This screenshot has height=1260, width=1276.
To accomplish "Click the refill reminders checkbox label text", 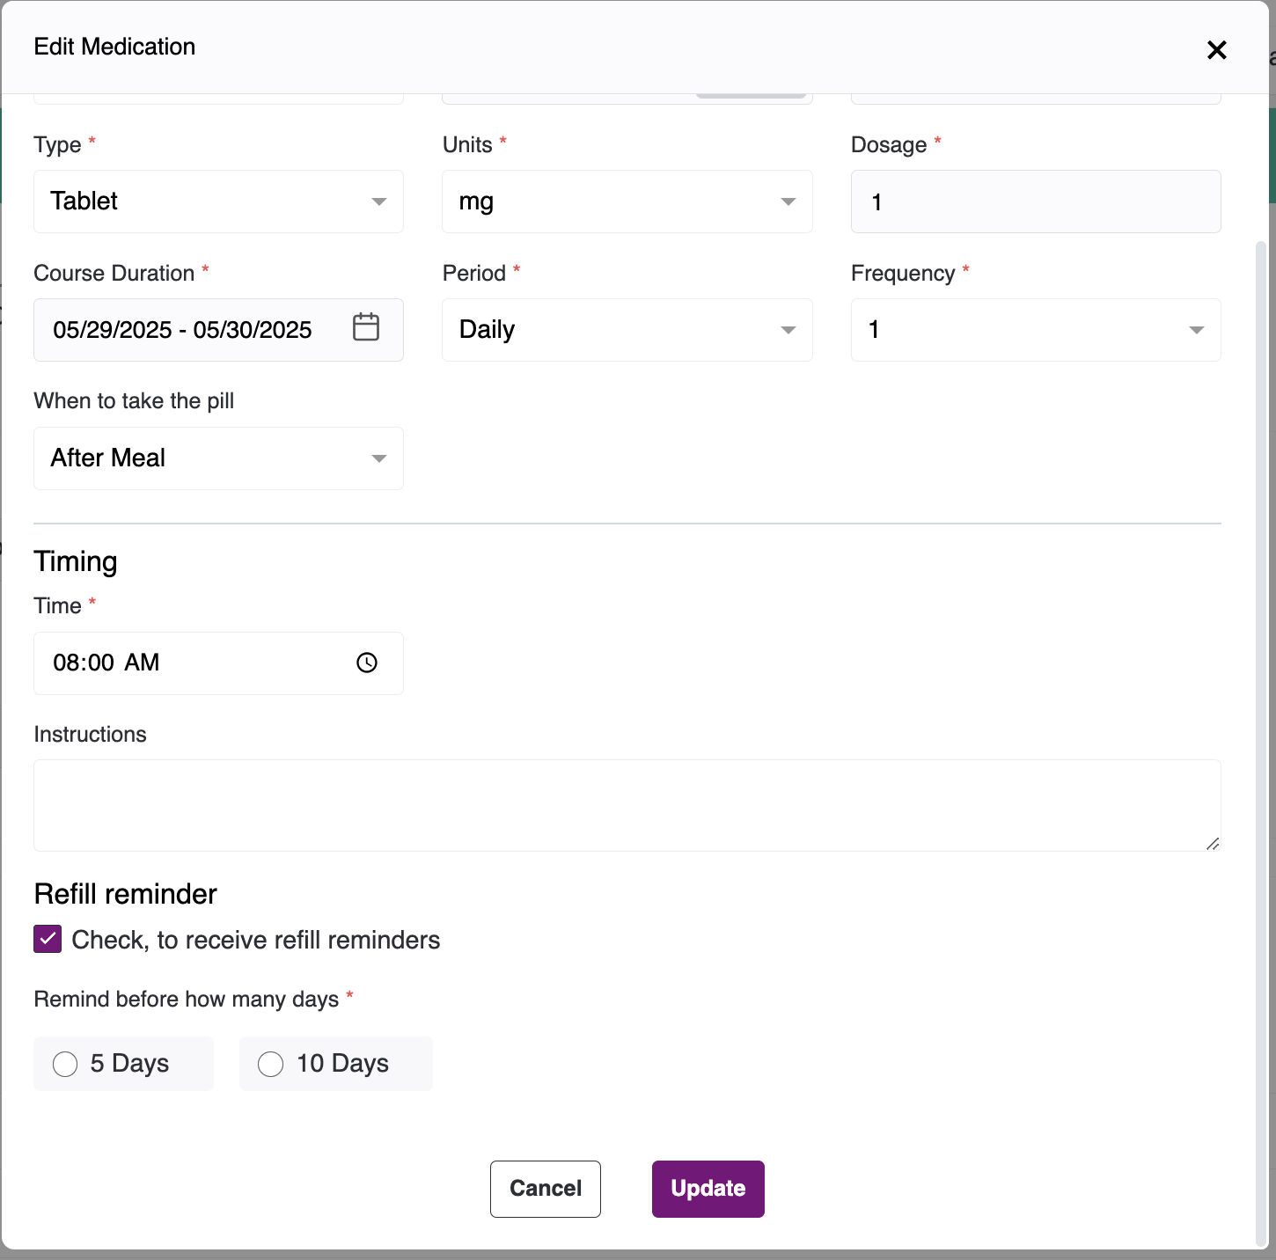I will point(255,940).
